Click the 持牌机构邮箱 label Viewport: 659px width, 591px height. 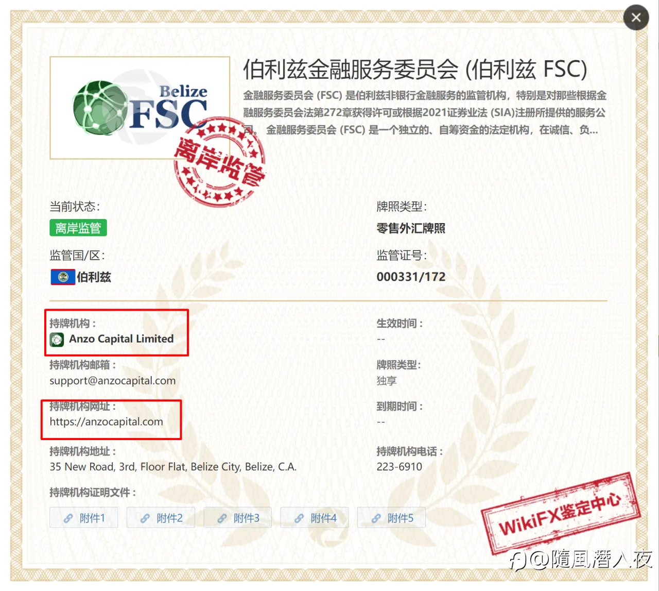click(82, 365)
